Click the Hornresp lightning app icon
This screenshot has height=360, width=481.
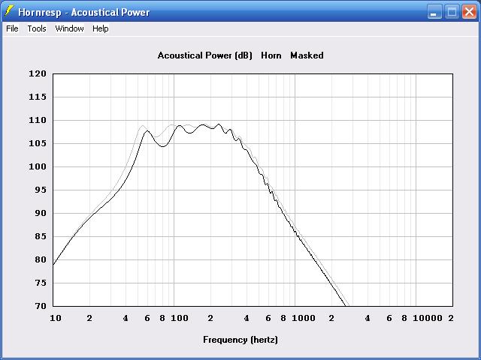[9, 11]
